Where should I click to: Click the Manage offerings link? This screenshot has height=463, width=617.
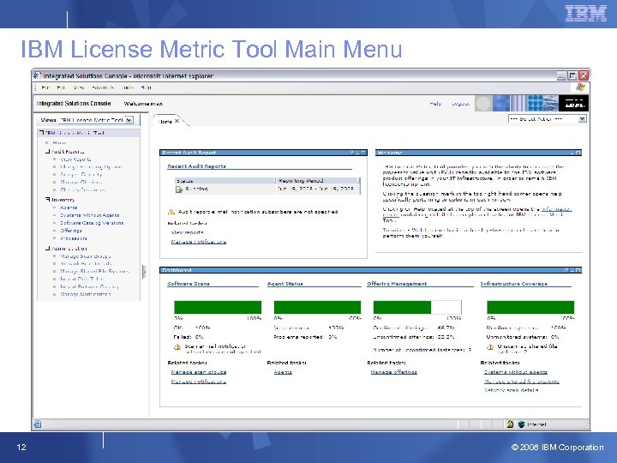point(394,372)
